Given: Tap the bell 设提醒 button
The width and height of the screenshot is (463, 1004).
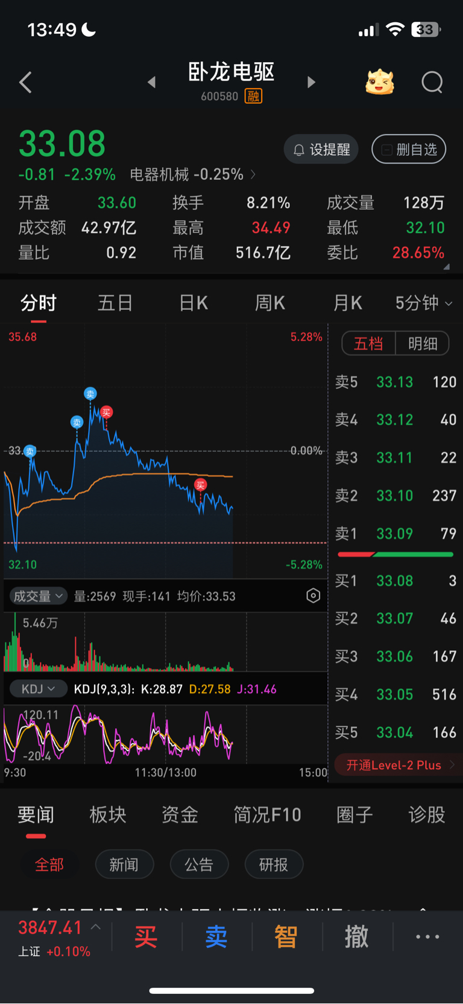Looking at the screenshot, I should click(x=321, y=150).
